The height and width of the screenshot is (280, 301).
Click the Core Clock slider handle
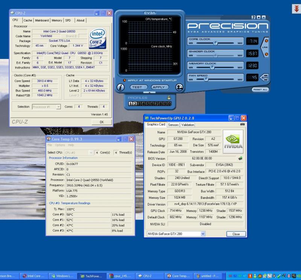[215, 43]
